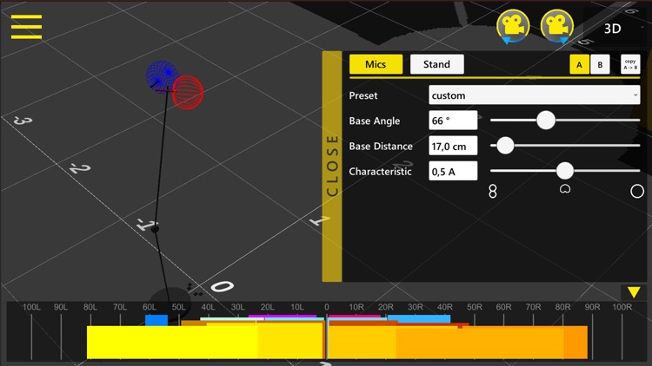Open the hamburger menu
Viewport: 652px width, 366px height.
click(26, 27)
